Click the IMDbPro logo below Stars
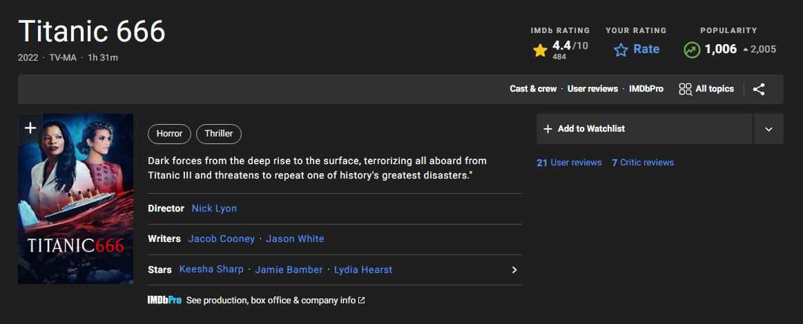The height and width of the screenshot is (324, 803). 164,301
